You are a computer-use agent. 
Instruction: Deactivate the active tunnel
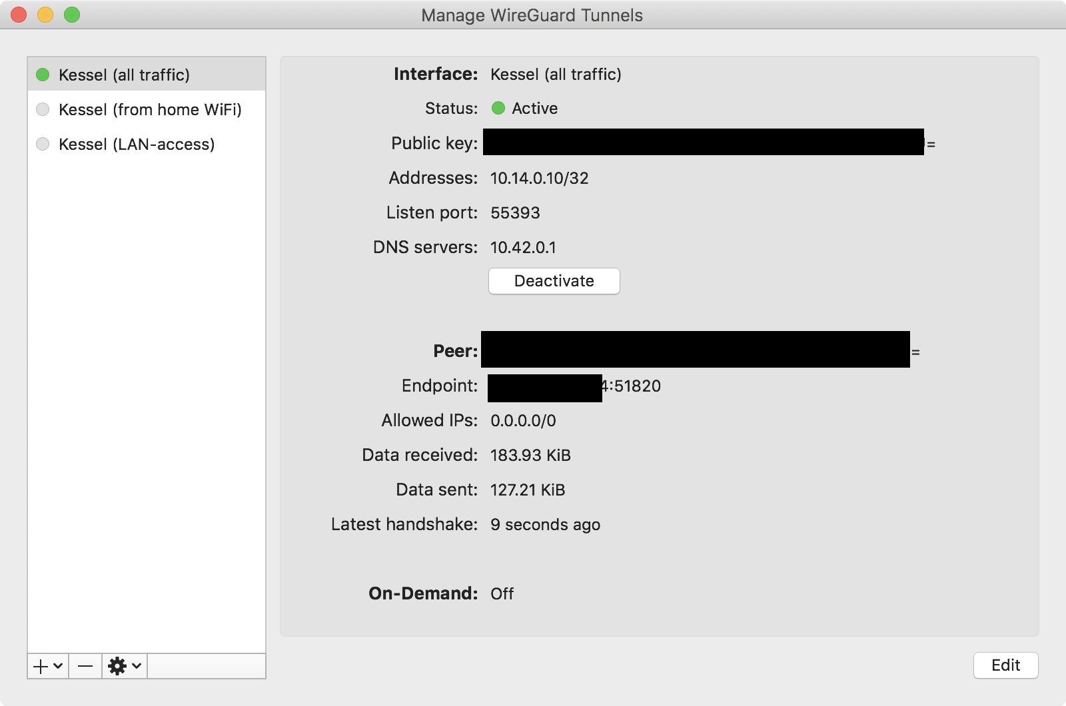554,281
